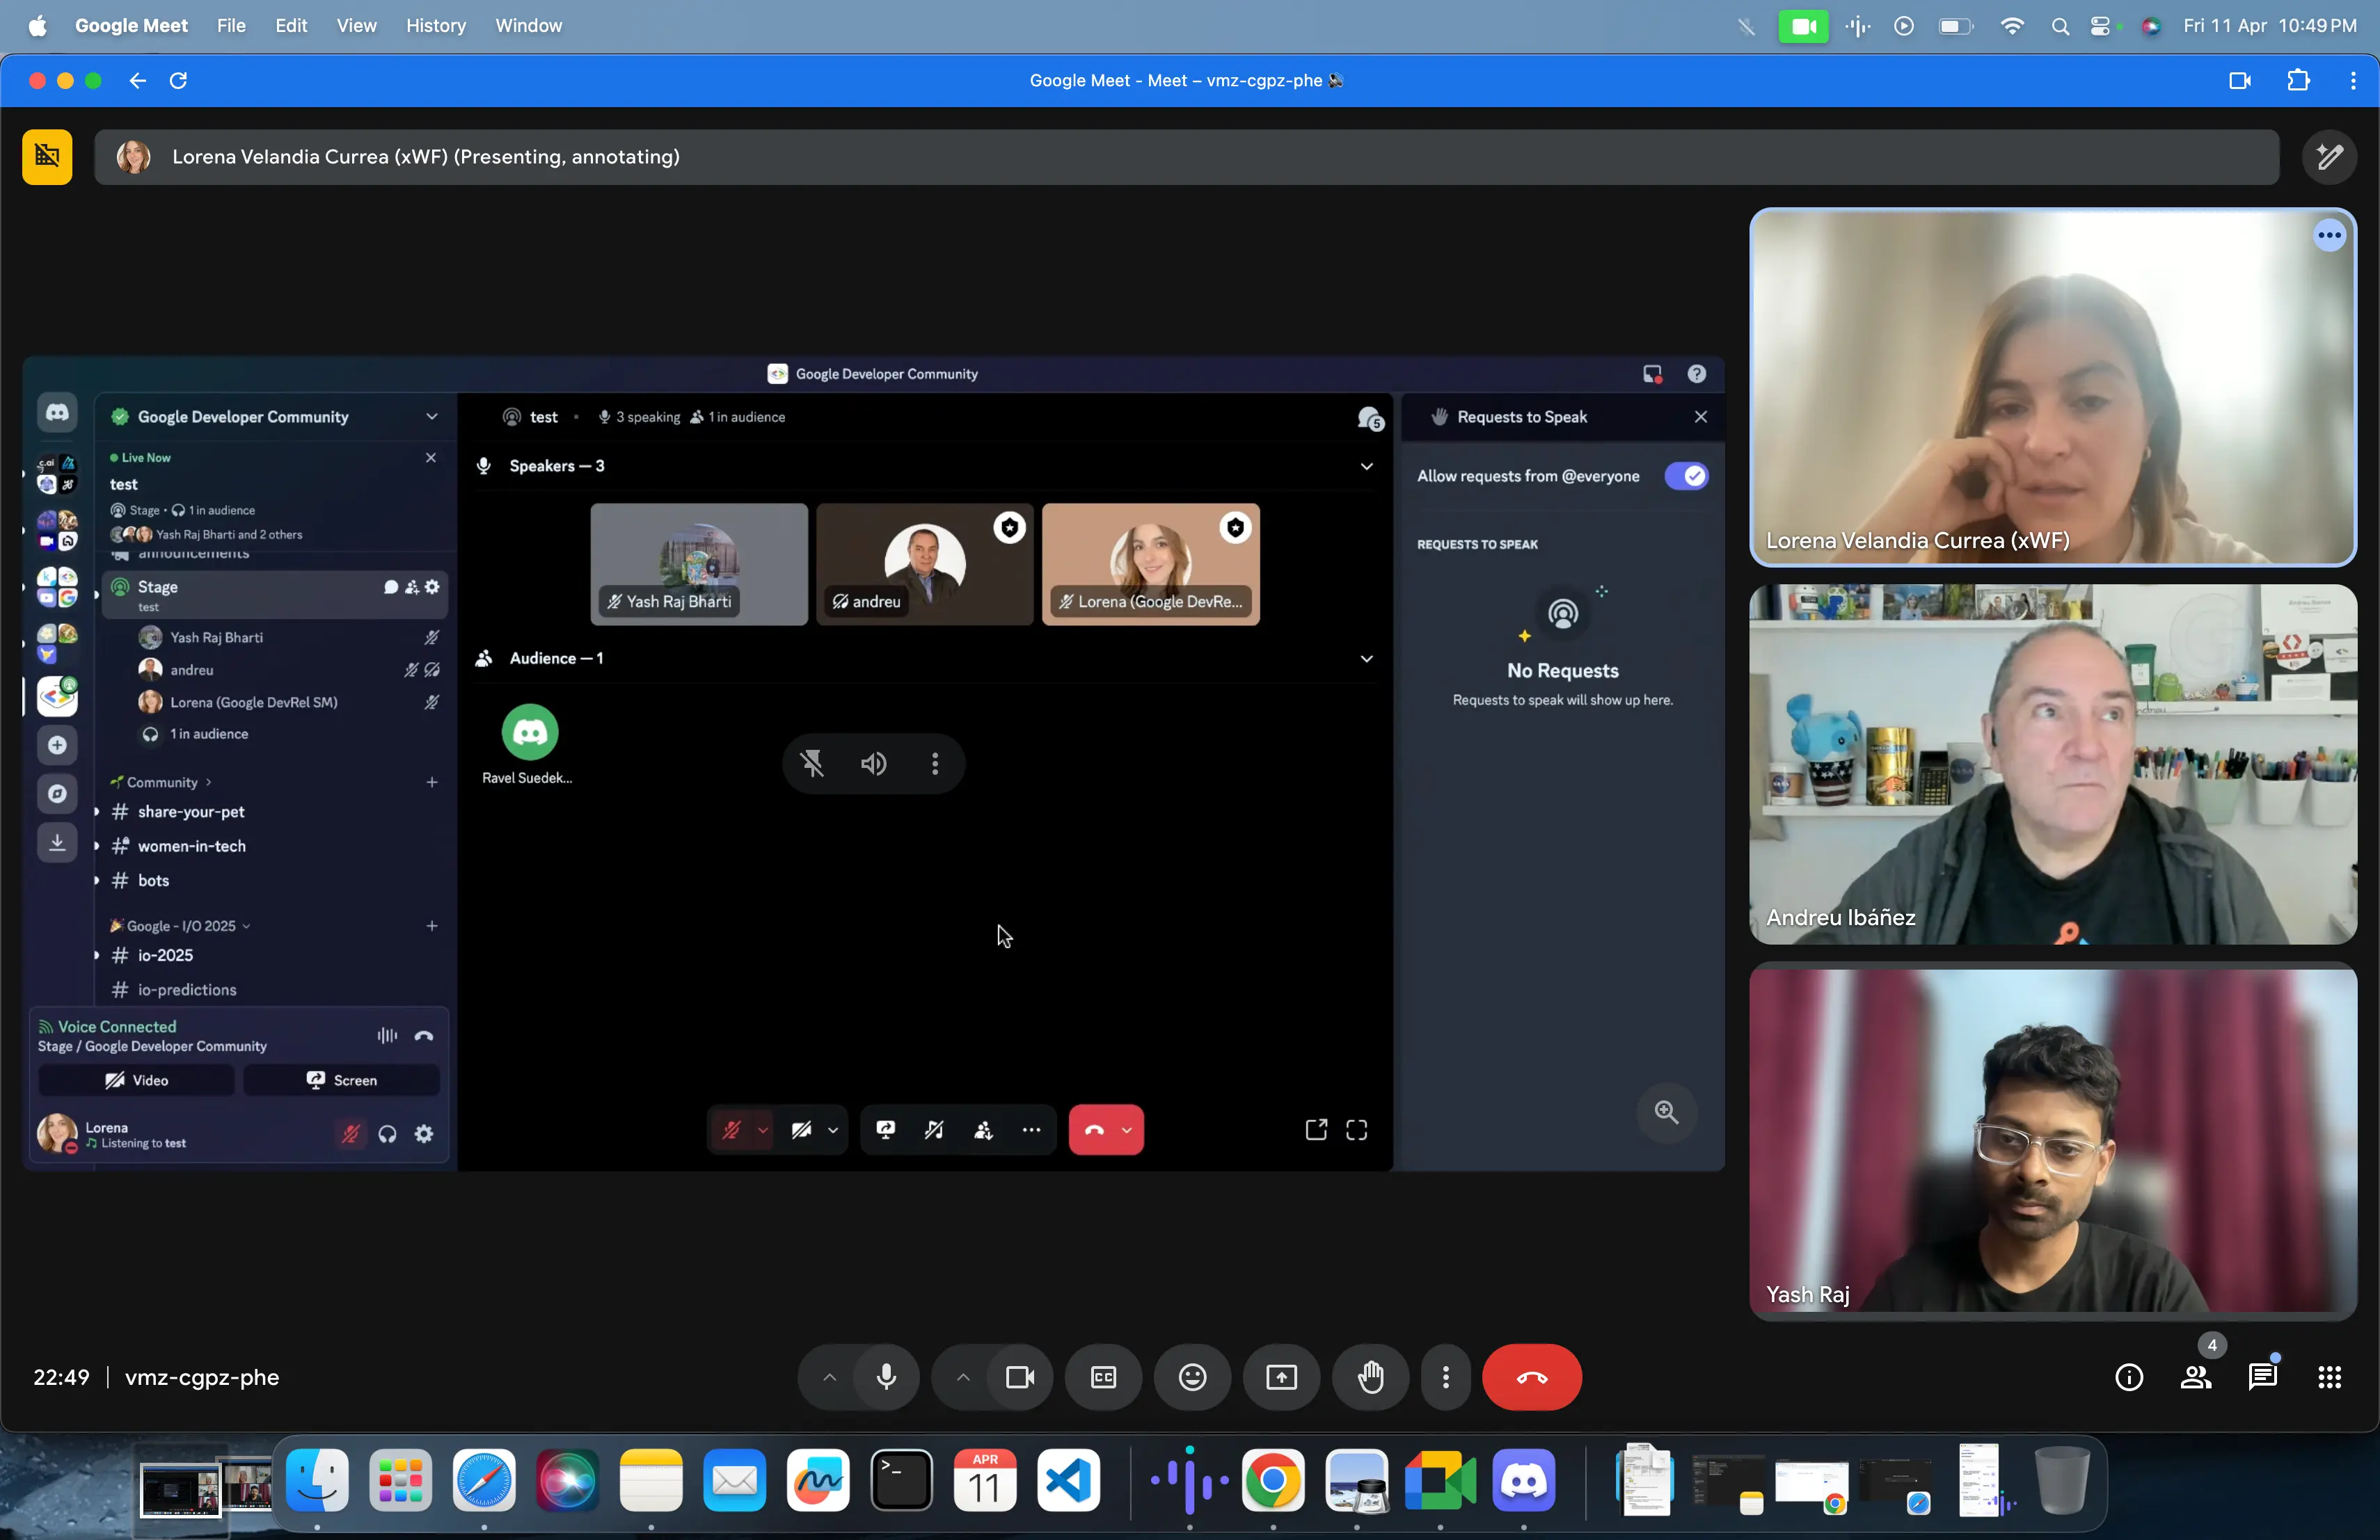This screenshot has height=1540, width=2380.
Task: Open the share-your-pet channel
Action: [x=190, y=812]
